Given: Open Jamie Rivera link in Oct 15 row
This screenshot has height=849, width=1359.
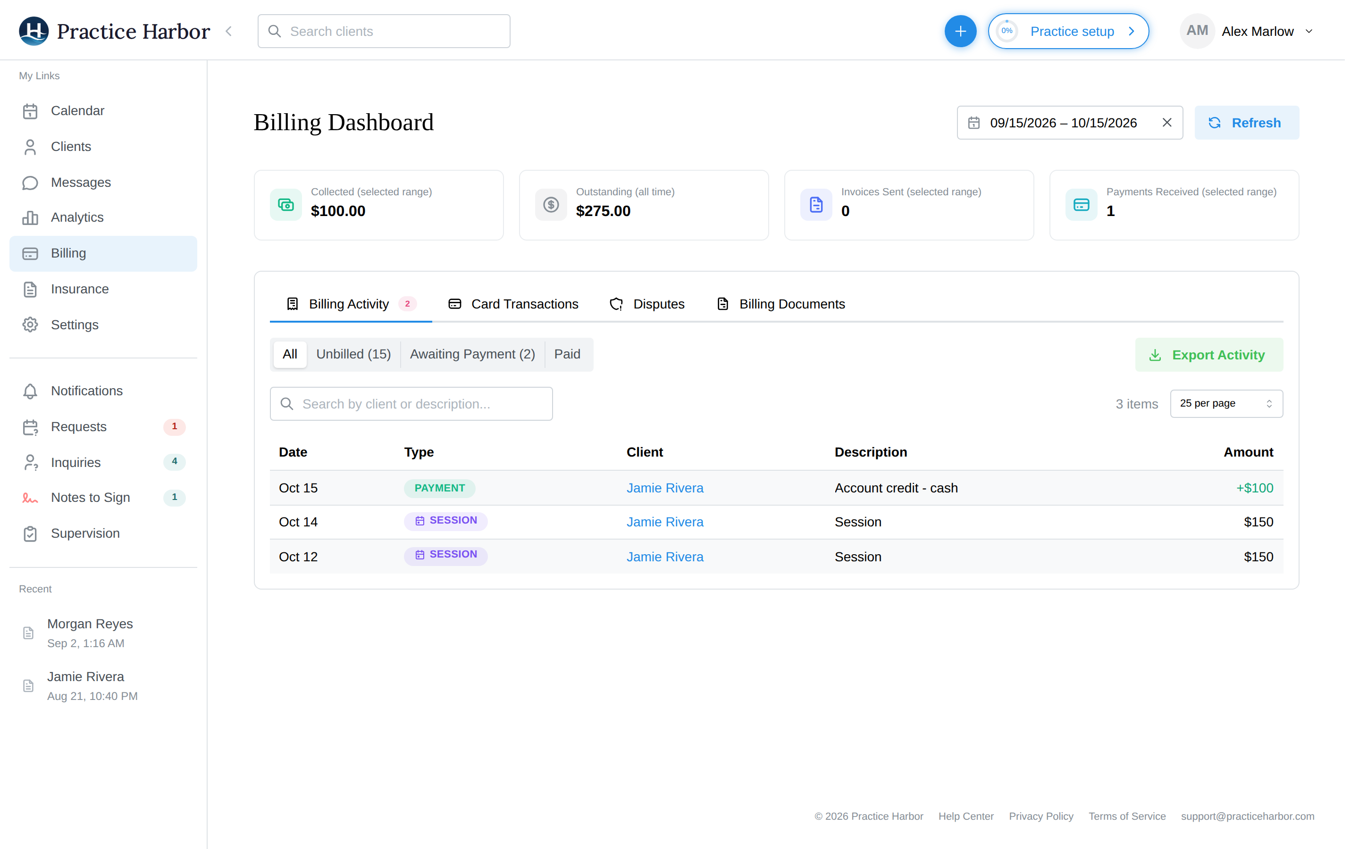Looking at the screenshot, I should click(665, 488).
